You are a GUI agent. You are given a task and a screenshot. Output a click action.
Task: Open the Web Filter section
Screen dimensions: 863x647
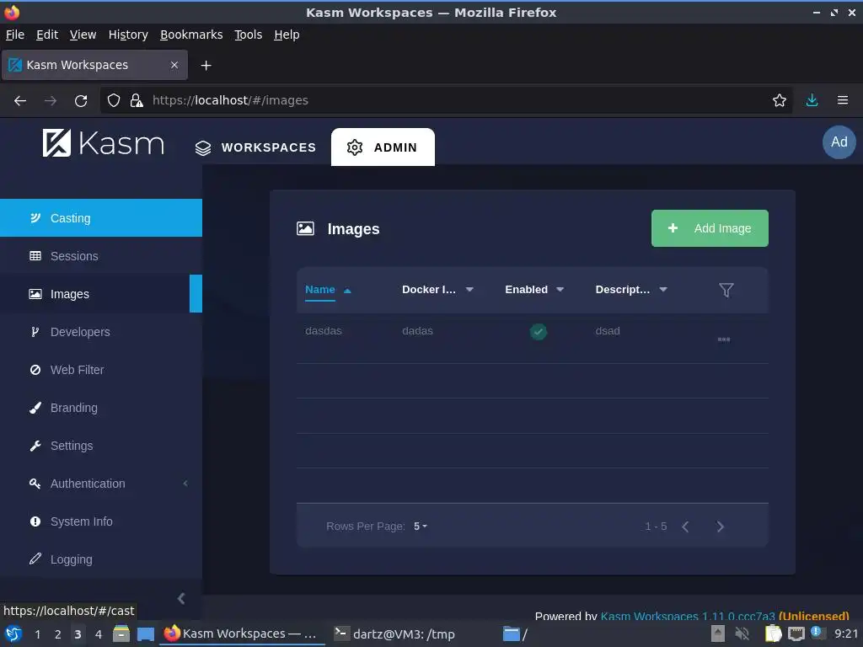101,370
